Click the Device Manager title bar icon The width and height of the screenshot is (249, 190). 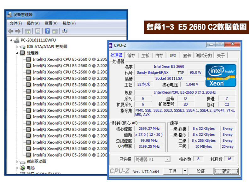(9, 15)
